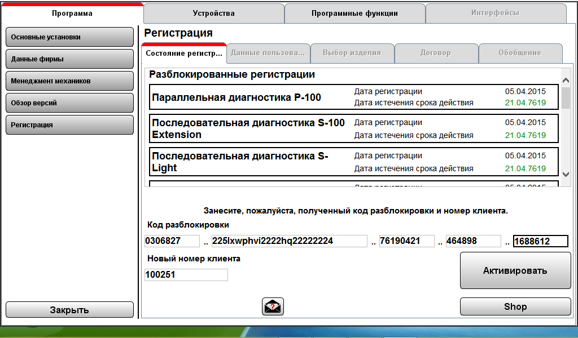Switch to the Устройства tab

point(213,14)
